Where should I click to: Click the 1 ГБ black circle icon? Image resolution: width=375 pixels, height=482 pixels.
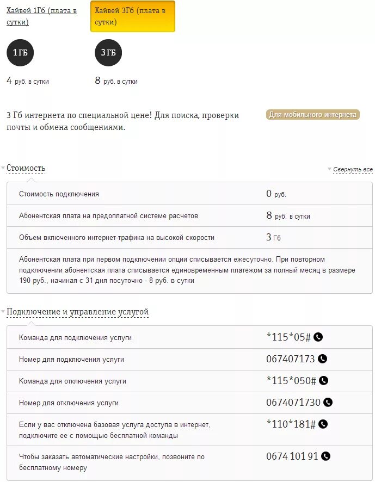point(20,53)
